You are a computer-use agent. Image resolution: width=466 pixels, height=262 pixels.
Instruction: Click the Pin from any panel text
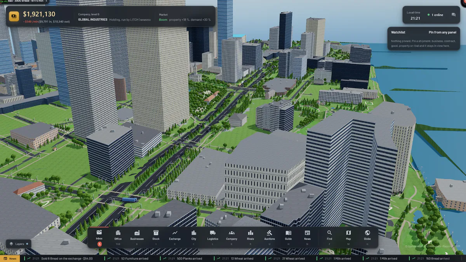(442, 33)
